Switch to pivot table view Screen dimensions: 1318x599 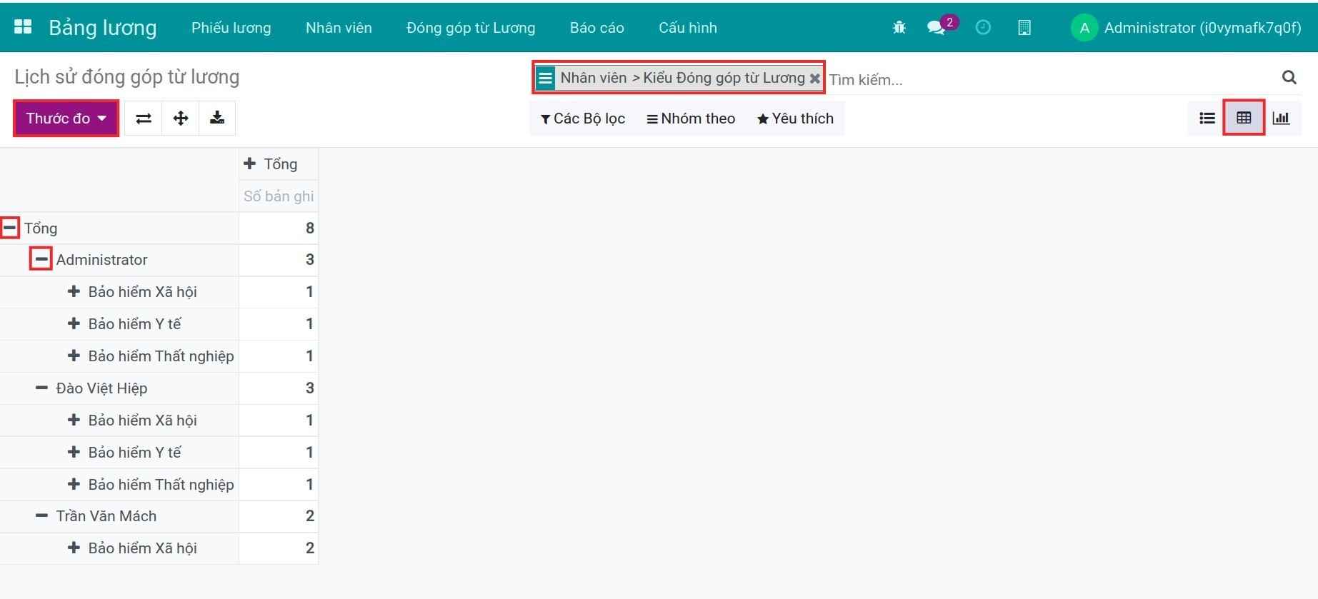point(1244,119)
